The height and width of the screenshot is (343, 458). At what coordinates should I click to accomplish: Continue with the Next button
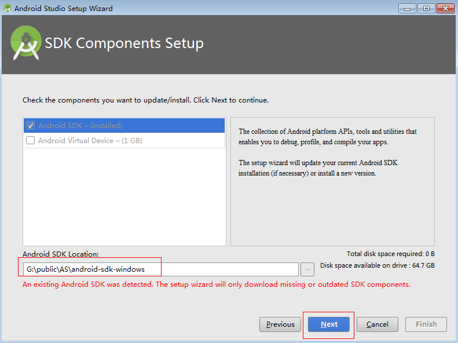pyautogui.click(x=329, y=324)
